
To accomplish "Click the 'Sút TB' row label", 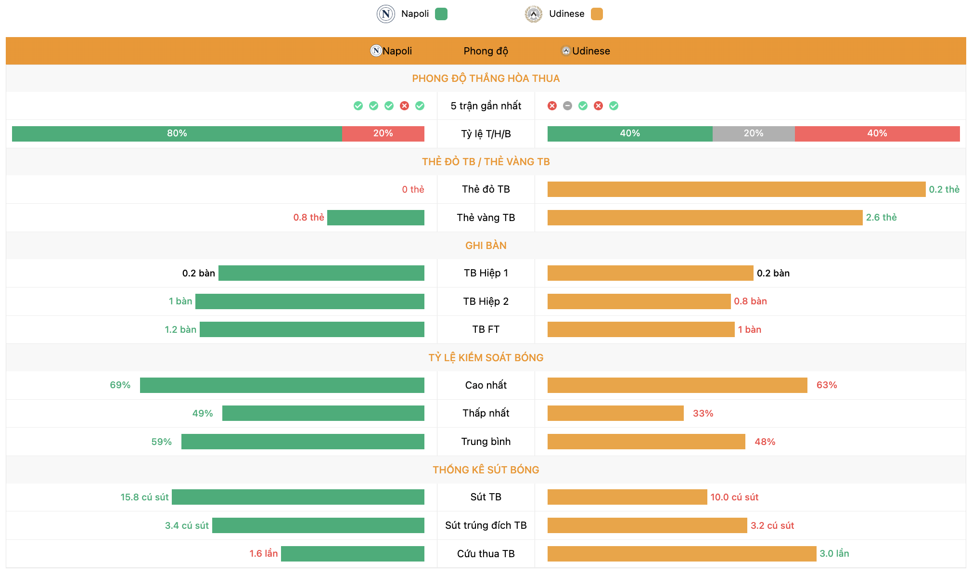I will 486,497.
